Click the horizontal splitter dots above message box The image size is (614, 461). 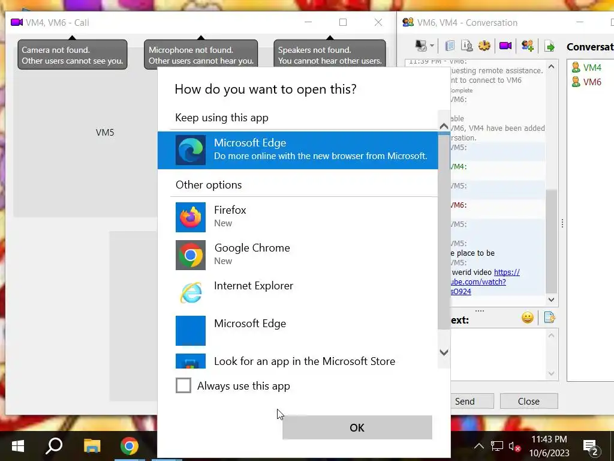tap(479, 310)
